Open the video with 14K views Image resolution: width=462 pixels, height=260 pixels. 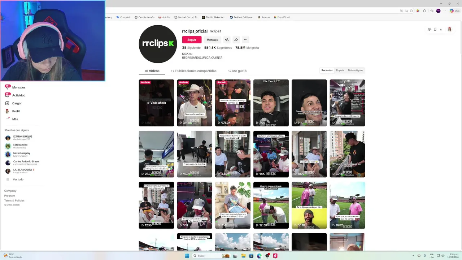pyautogui.click(x=271, y=154)
